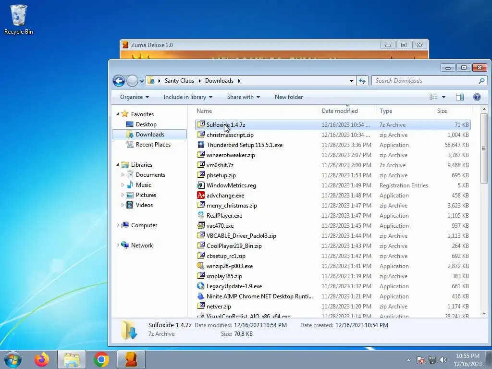Select the Sulfoxide 1.4.7z archive icon
Viewport: 492px width, 369px height.
pos(200,124)
